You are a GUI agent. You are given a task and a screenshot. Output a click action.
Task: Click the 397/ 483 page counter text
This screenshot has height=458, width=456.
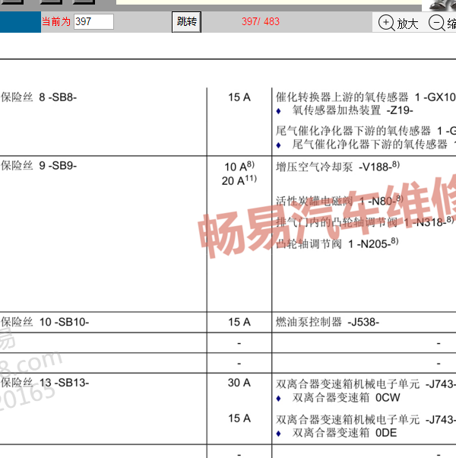tap(261, 21)
